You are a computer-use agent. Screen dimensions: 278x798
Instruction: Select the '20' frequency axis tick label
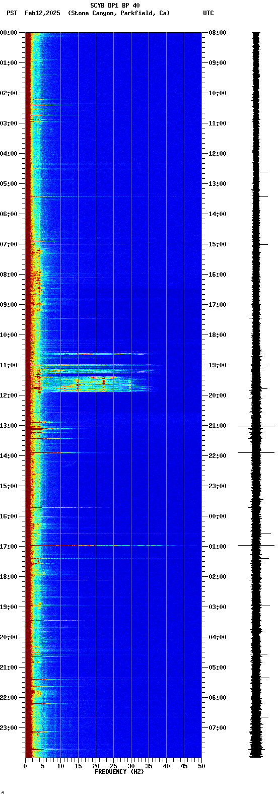(96, 766)
